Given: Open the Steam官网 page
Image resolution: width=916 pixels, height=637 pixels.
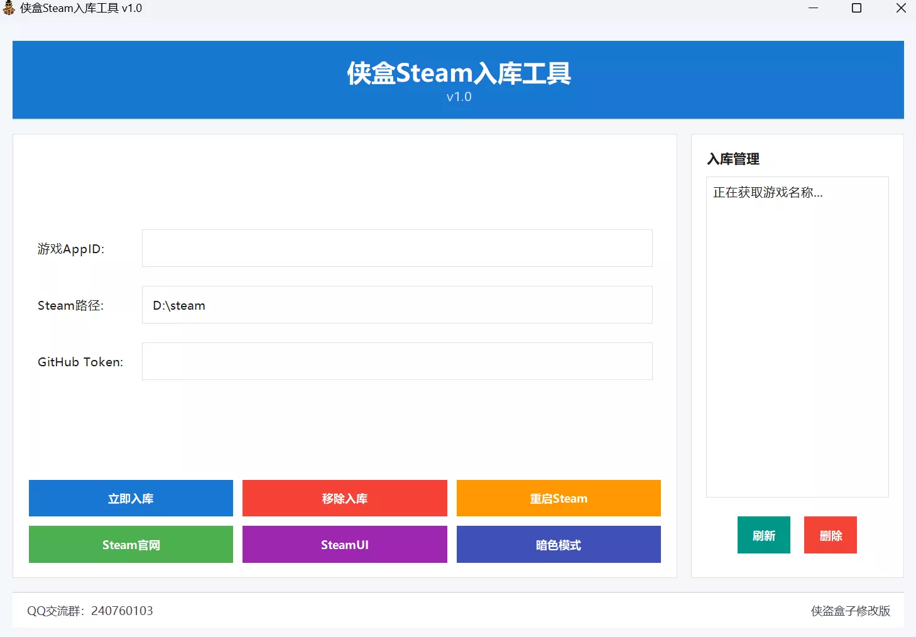Looking at the screenshot, I should point(130,545).
